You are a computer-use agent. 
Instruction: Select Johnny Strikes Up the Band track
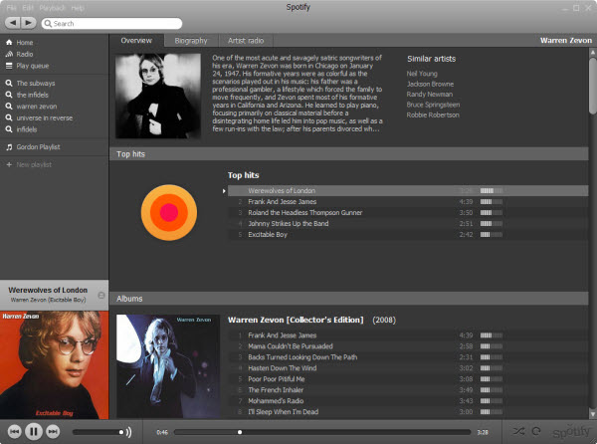click(408, 224)
